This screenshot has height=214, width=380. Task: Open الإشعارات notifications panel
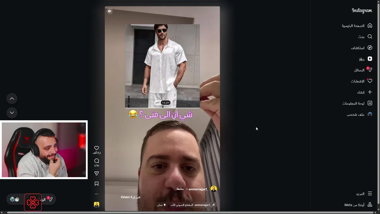(x=361, y=81)
